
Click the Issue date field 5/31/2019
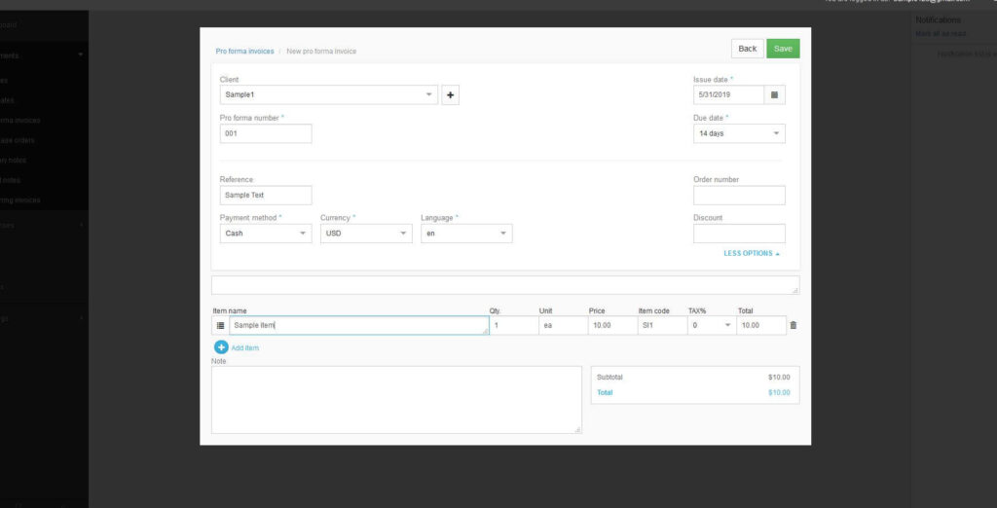728,94
